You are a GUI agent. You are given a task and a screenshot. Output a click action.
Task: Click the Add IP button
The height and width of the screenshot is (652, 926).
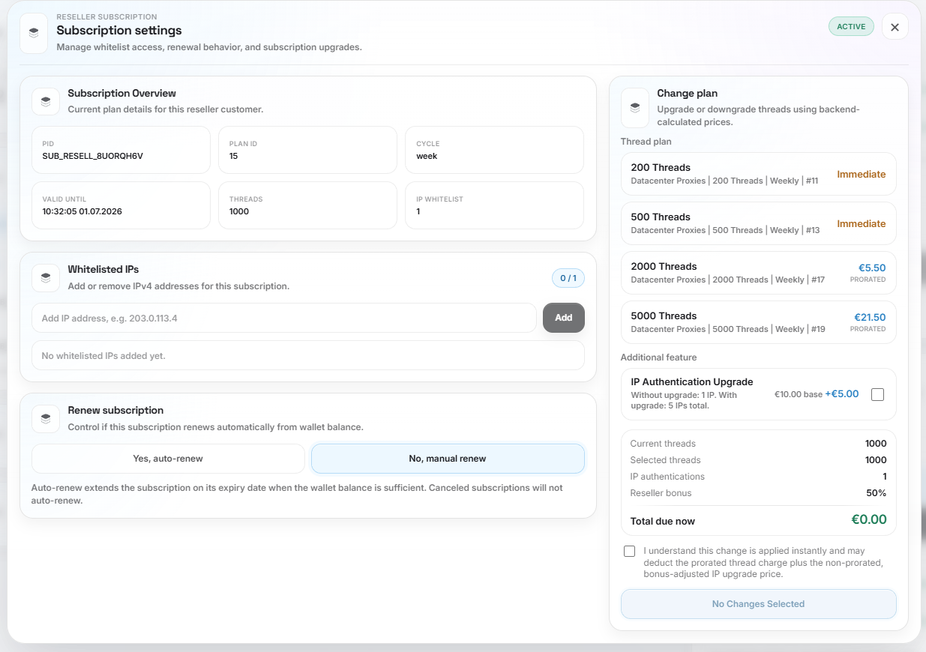[564, 318]
